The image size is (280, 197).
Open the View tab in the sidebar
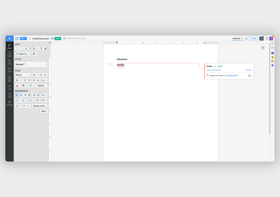[9, 87]
